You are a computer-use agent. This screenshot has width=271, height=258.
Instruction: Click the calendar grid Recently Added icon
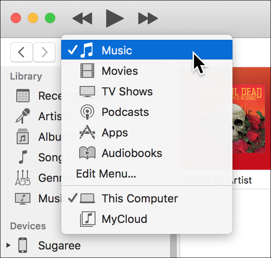[x=23, y=96]
